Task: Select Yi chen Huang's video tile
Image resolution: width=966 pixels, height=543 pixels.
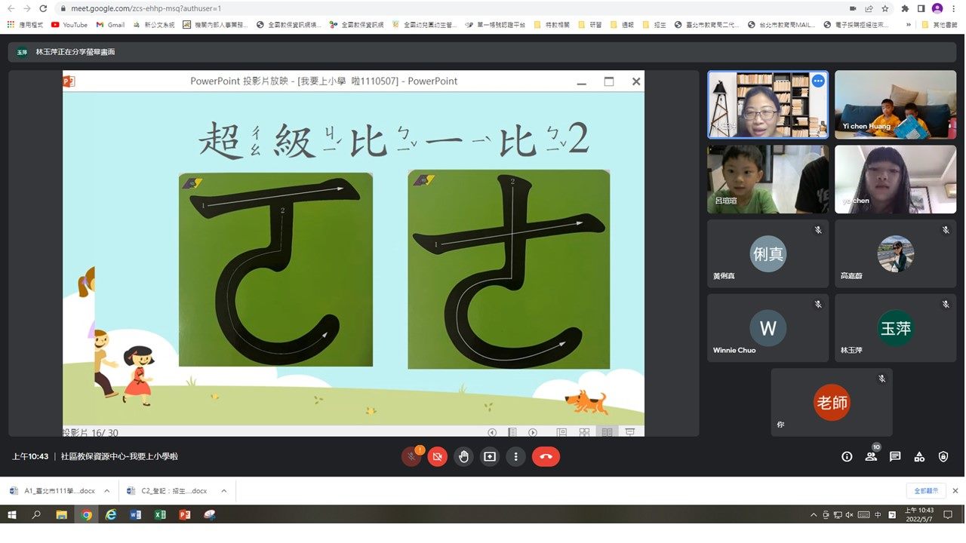Action: pyautogui.click(x=895, y=105)
